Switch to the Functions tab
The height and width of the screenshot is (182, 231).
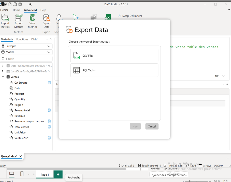click(x=22, y=39)
